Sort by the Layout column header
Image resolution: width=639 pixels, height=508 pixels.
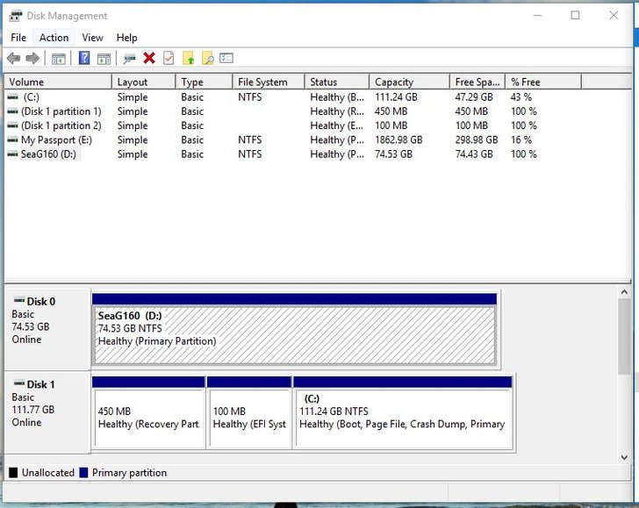point(143,82)
